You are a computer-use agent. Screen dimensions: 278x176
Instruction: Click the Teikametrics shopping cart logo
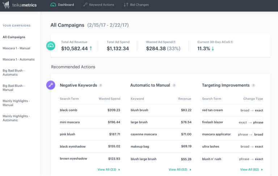tap(6, 5)
